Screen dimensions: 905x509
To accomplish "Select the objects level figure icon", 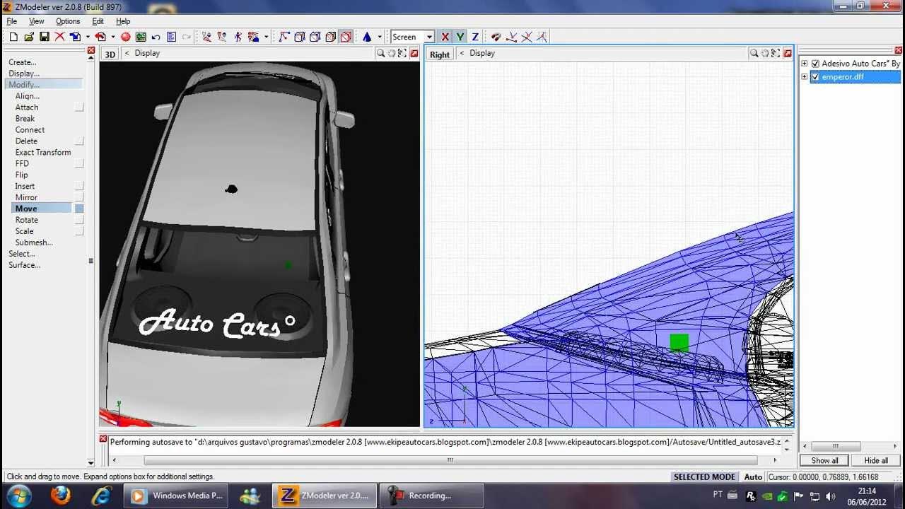I will pyautogui.click(x=238, y=37).
